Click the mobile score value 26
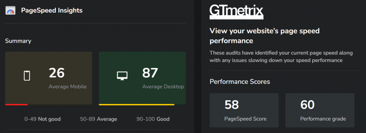This screenshot has width=366, height=133. (57, 73)
